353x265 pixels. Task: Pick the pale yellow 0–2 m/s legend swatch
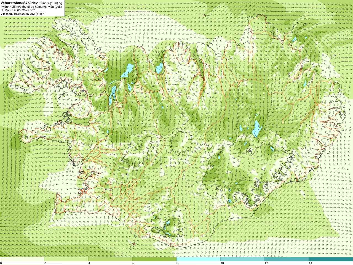(22, 259)
